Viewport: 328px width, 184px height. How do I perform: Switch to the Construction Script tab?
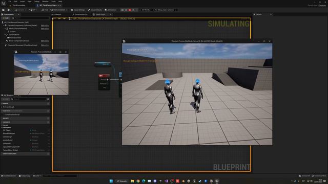pyautogui.click(x=80, y=14)
